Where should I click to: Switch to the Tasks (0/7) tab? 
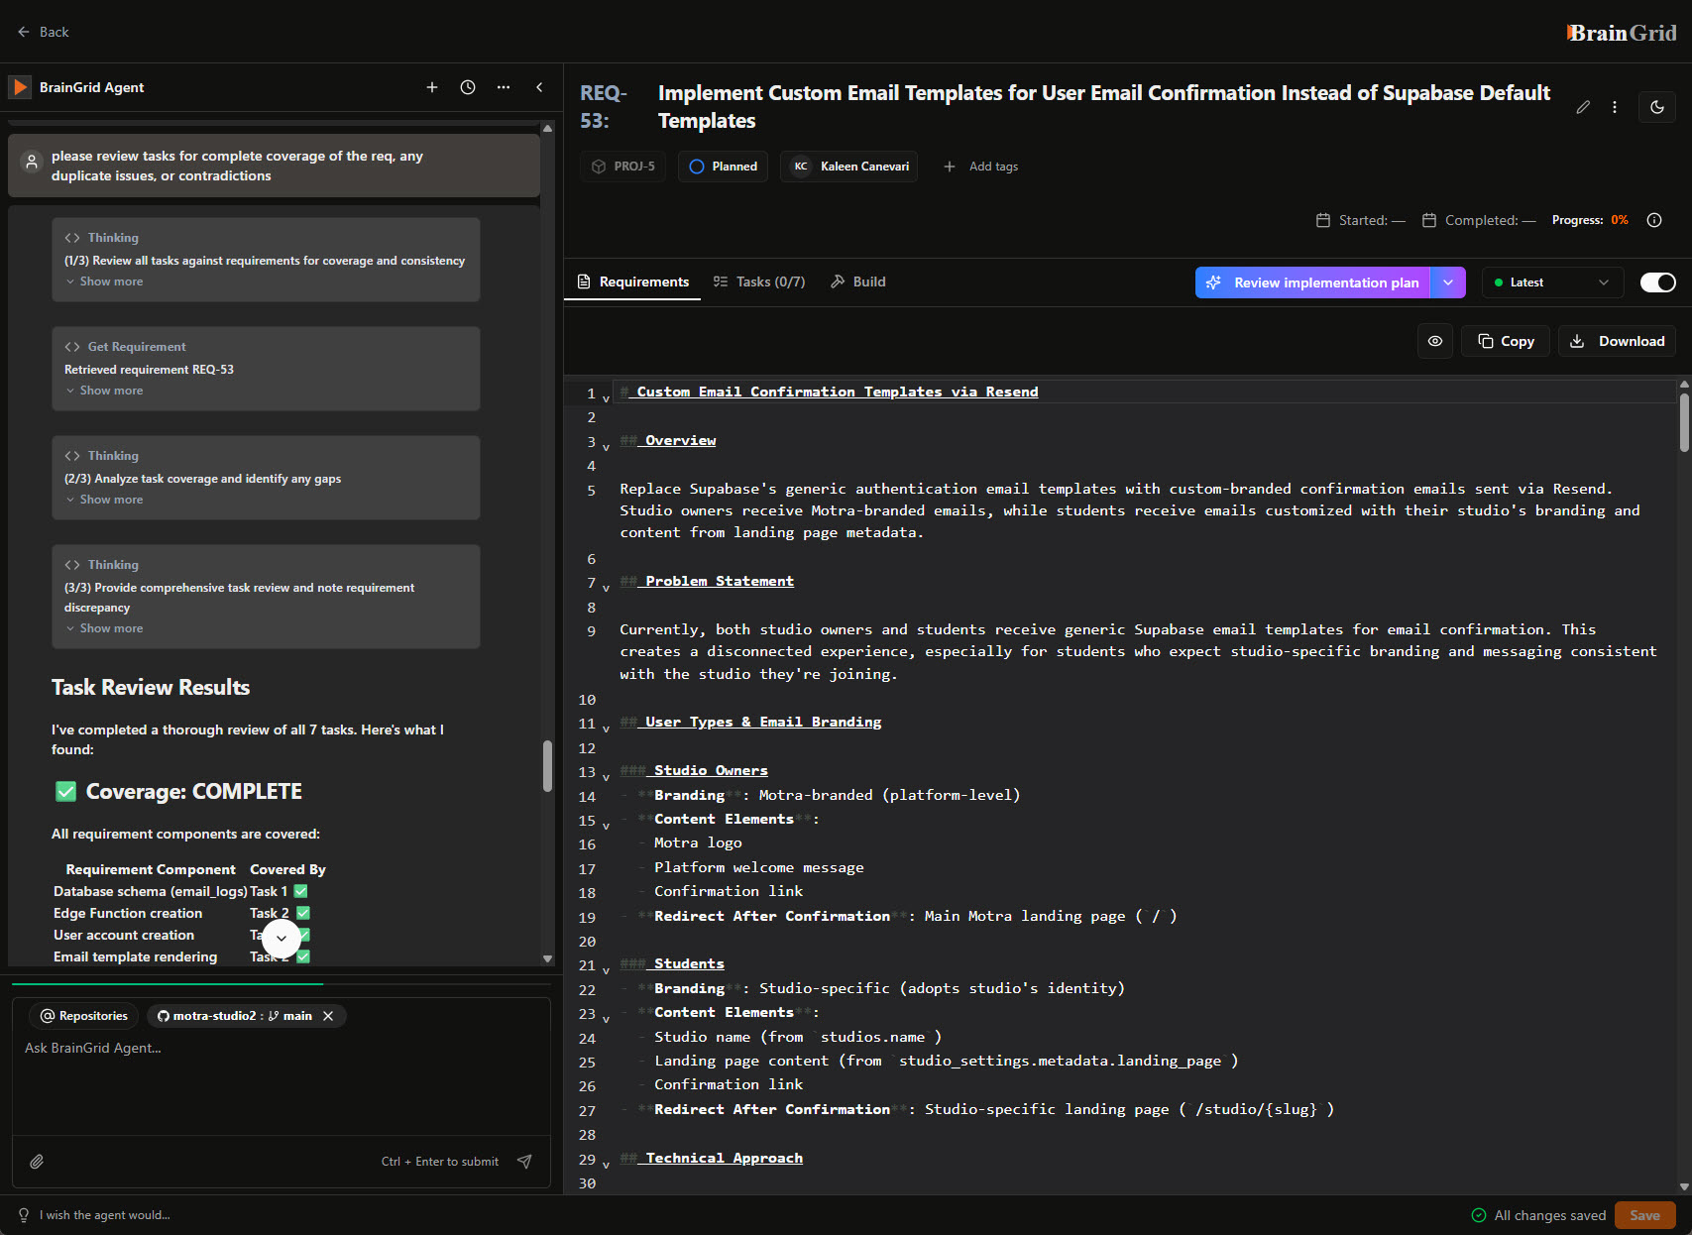point(759,281)
